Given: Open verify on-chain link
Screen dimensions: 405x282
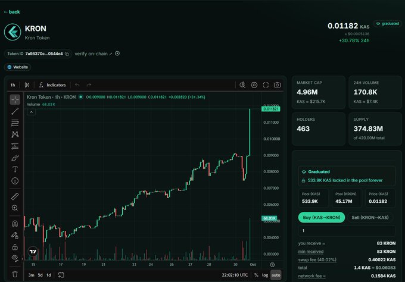Looking at the screenshot, I should click(x=94, y=54).
